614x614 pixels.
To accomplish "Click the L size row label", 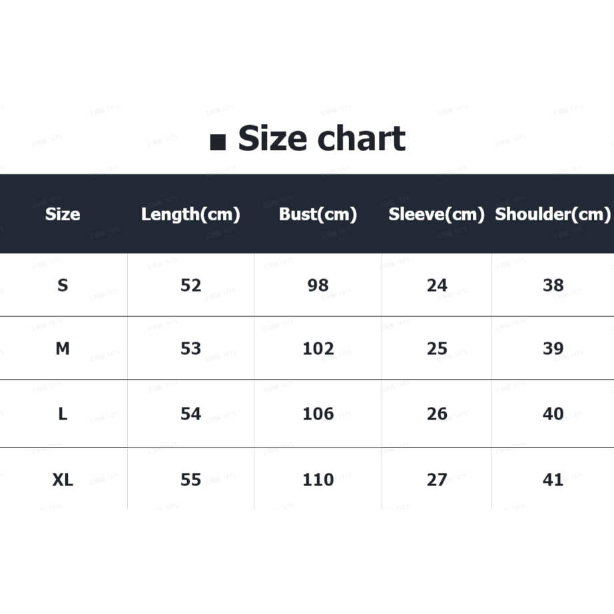I will pyautogui.click(x=63, y=414).
